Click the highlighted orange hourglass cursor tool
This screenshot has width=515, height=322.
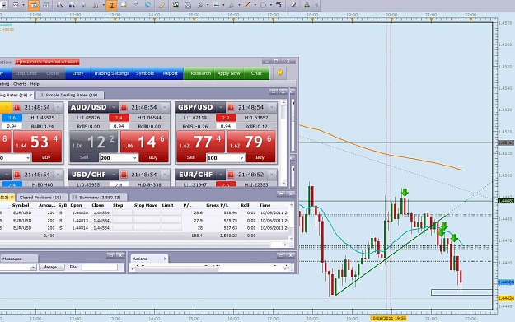point(111,5)
